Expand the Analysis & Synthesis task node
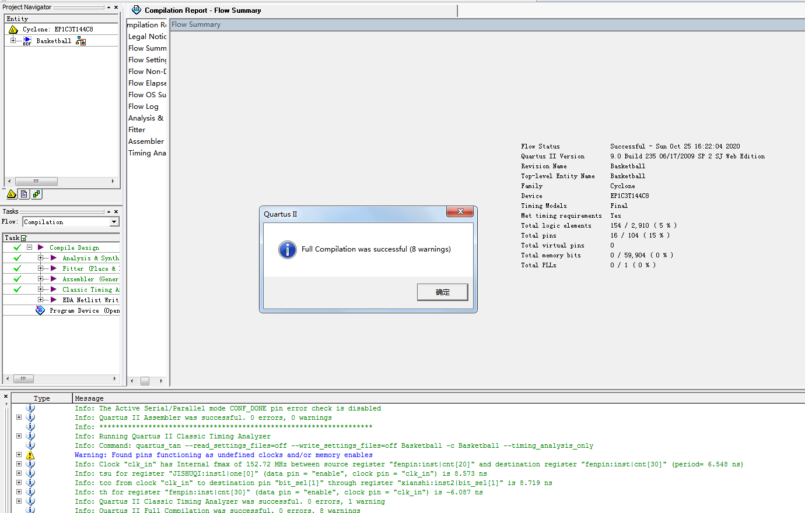 point(41,258)
